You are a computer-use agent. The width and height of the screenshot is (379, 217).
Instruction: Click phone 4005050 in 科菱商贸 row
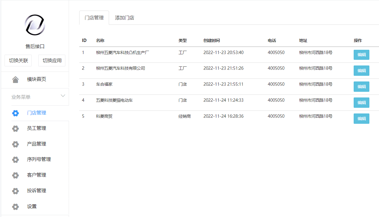(x=276, y=116)
